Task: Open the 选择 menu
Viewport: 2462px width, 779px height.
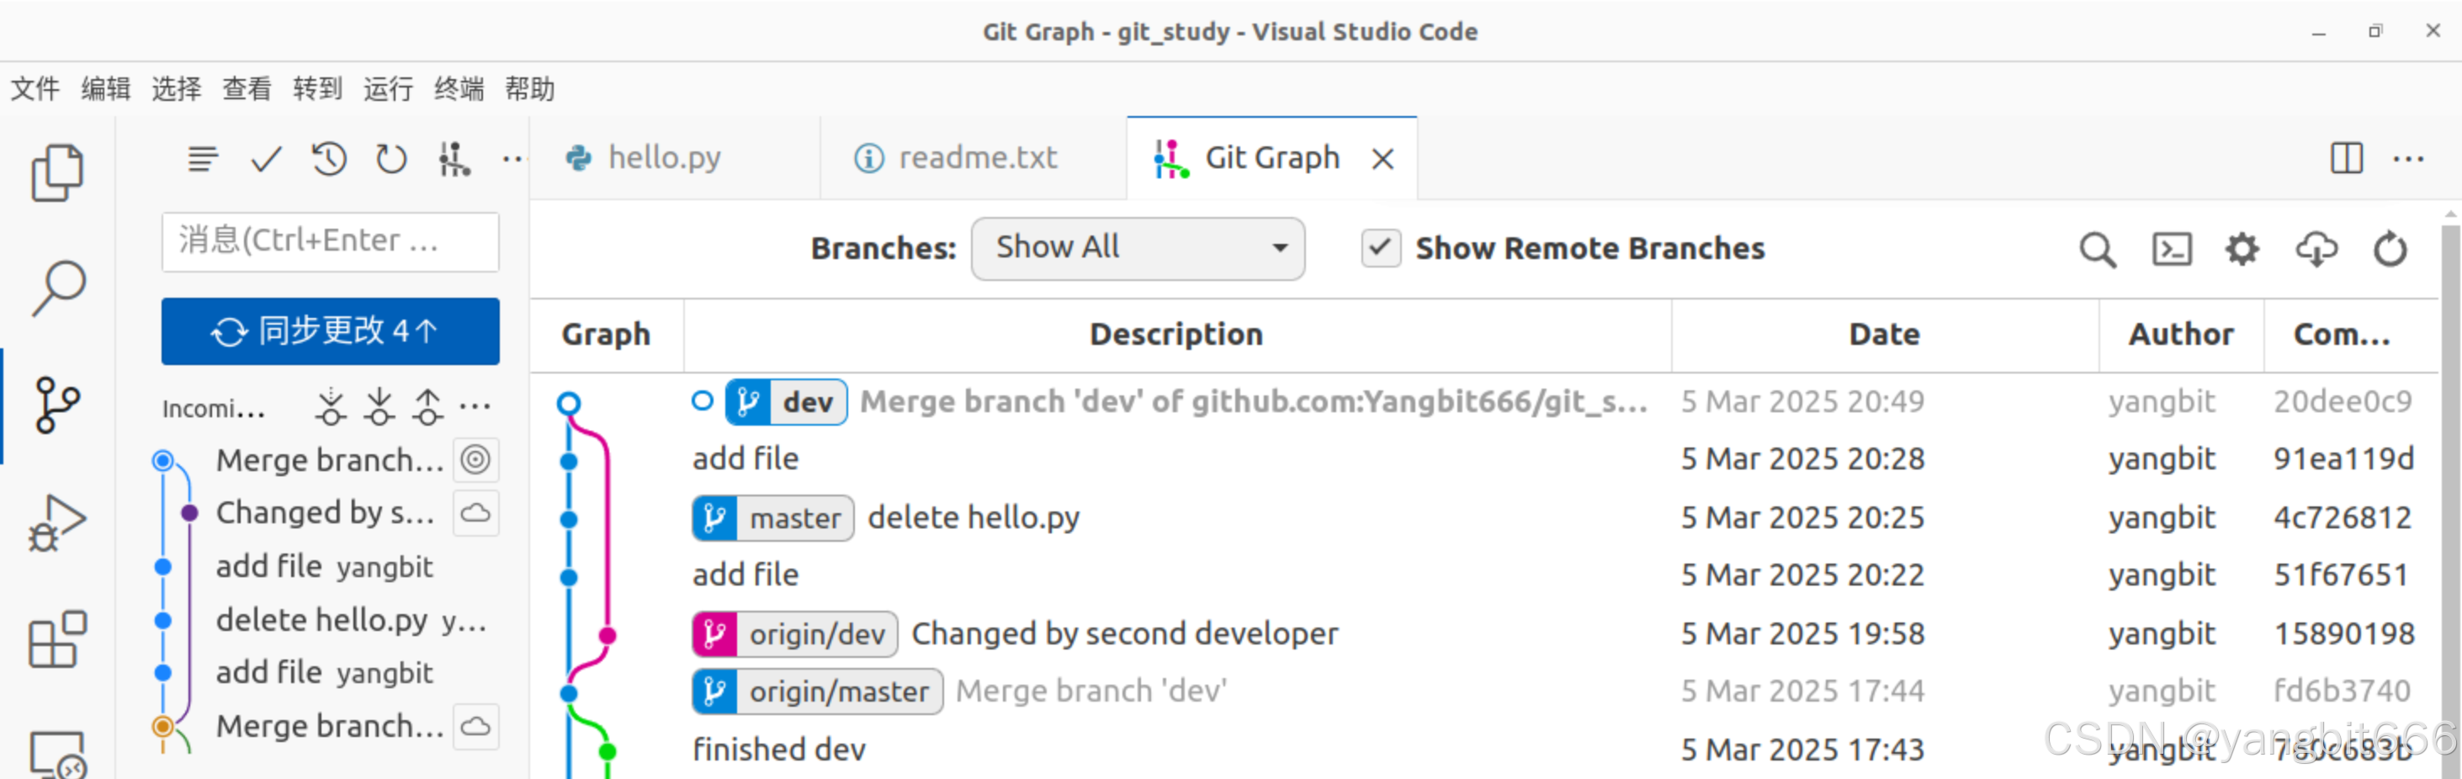Action: 177,89
